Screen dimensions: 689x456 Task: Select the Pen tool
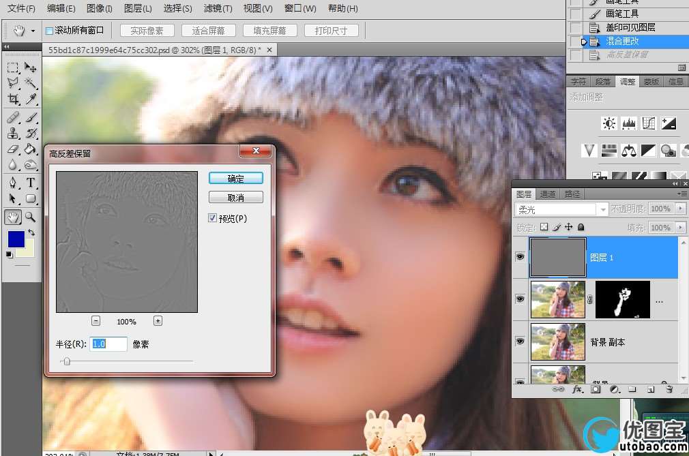pos(13,183)
